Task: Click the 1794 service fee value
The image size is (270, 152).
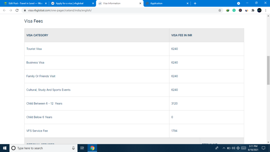Action: point(174,131)
